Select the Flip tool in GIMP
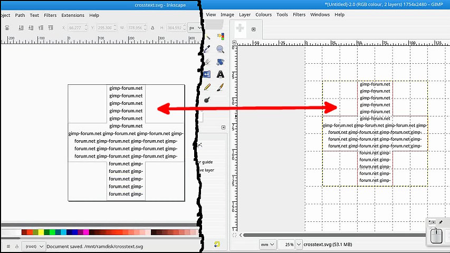Screen dimensions: 450x253 point(207,74)
